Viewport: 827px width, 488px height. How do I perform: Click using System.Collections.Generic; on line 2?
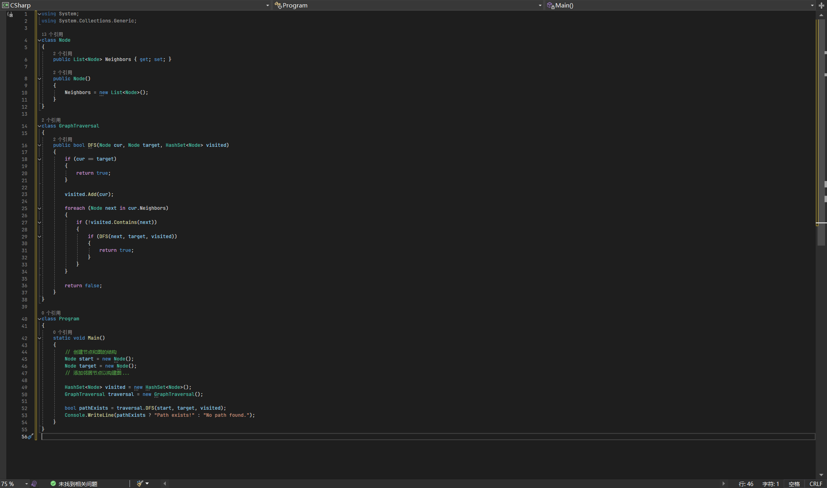coord(89,21)
